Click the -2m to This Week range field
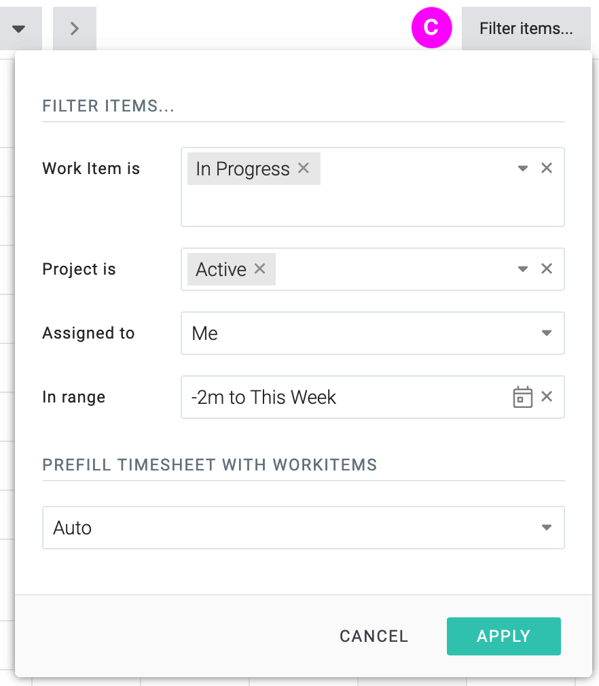The image size is (599, 686). point(373,397)
